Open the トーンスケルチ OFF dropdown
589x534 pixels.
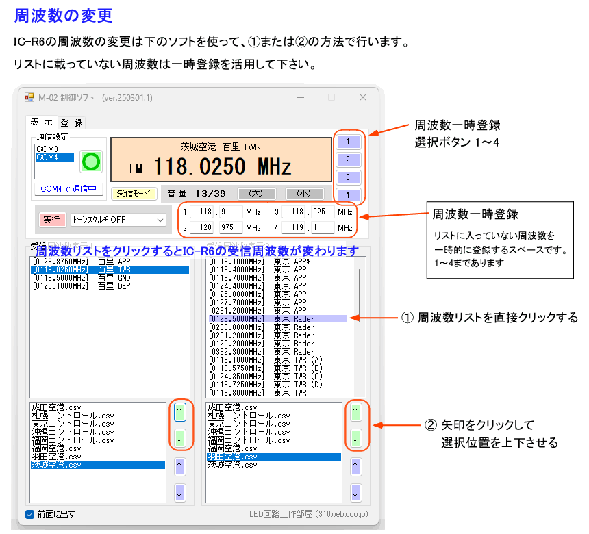coord(118,220)
